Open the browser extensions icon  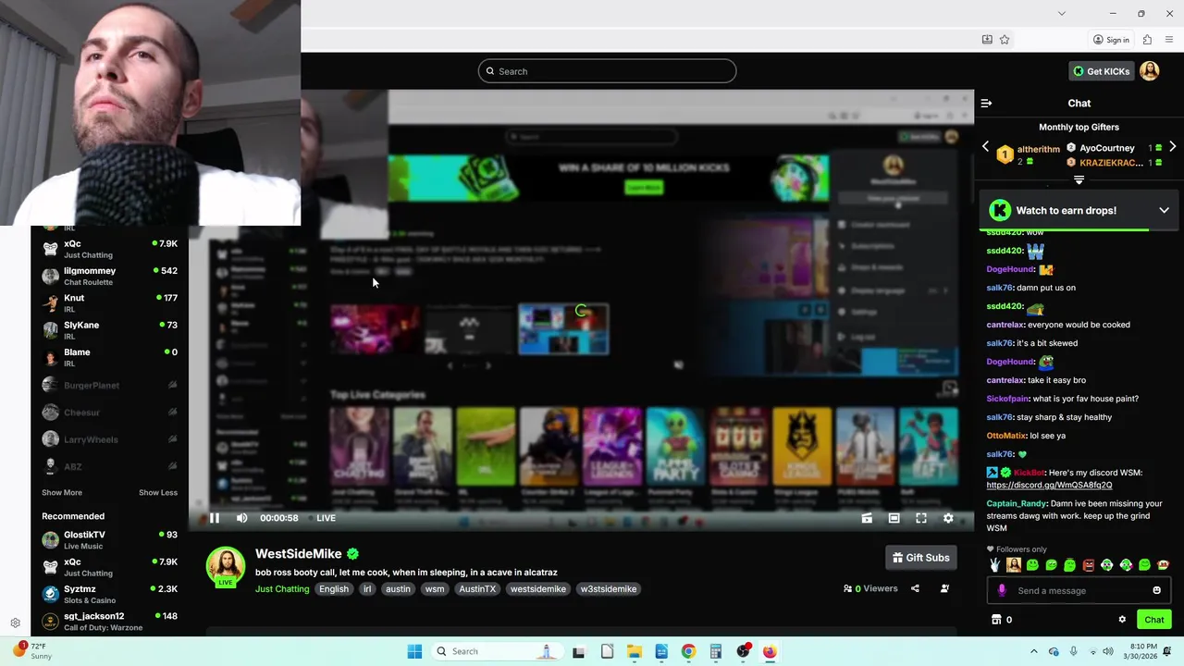pyautogui.click(x=1147, y=40)
